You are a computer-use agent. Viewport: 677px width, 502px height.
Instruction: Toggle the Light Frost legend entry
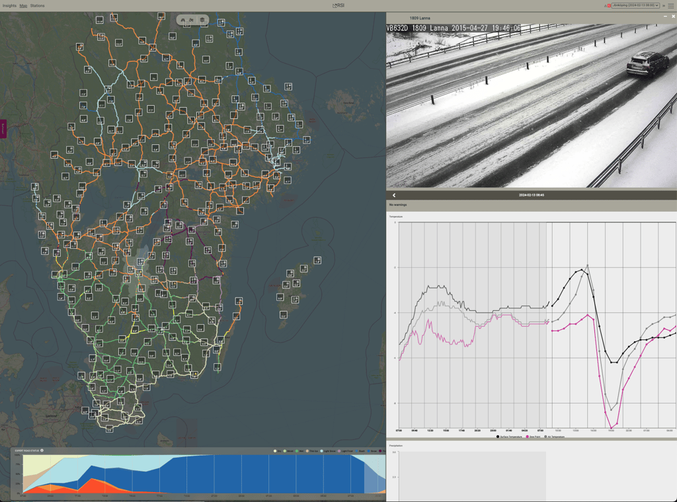[x=346, y=451]
